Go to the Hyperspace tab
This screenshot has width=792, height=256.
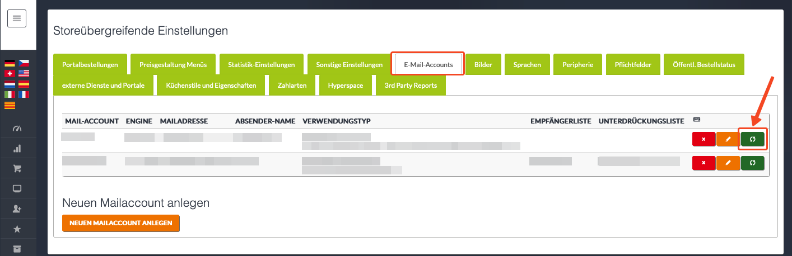point(345,86)
